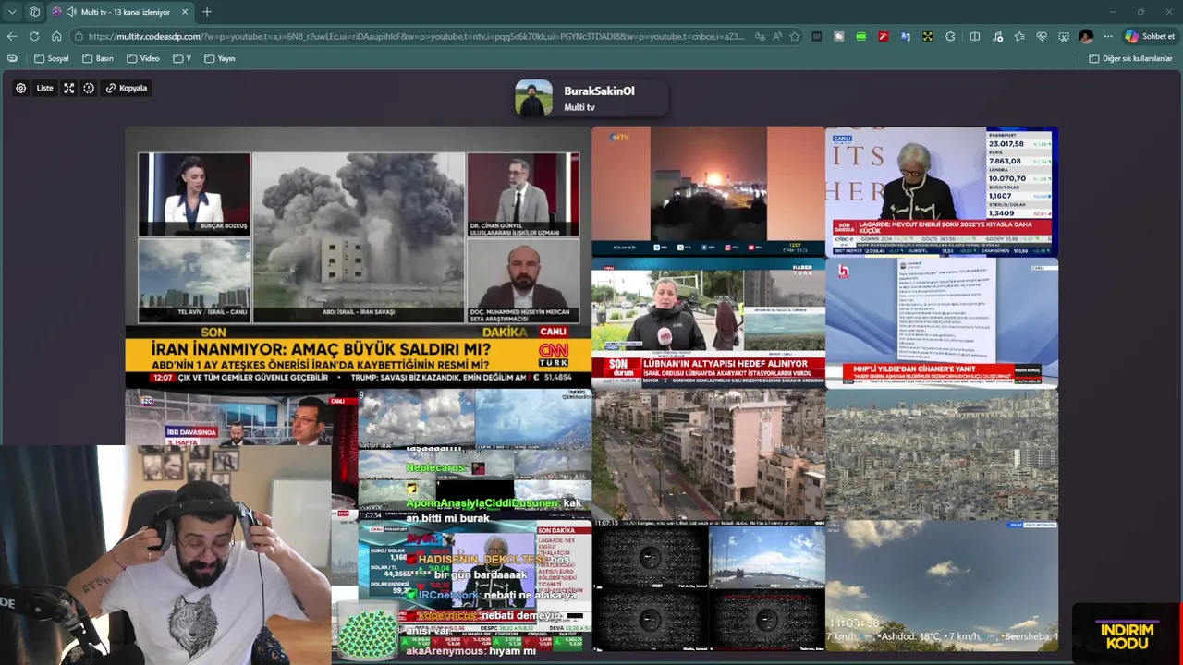1183x665 pixels.
Task: Open the media control music icon
Action: tap(998, 36)
